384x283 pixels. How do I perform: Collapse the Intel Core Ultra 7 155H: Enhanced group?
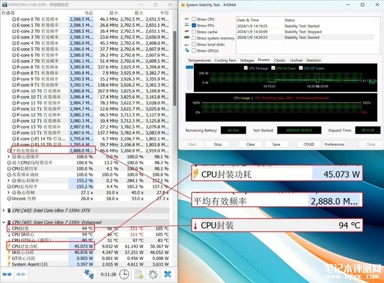(x=4, y=222)
